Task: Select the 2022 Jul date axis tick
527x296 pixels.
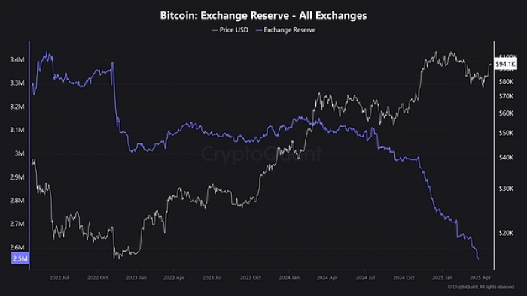Action: [59, 278]
